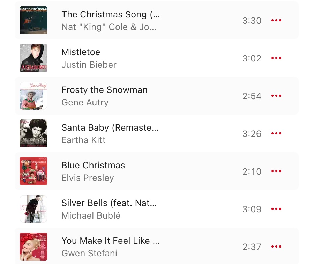
Task: Open more options for Blue Christmas
Action: [x=276, y=171]
